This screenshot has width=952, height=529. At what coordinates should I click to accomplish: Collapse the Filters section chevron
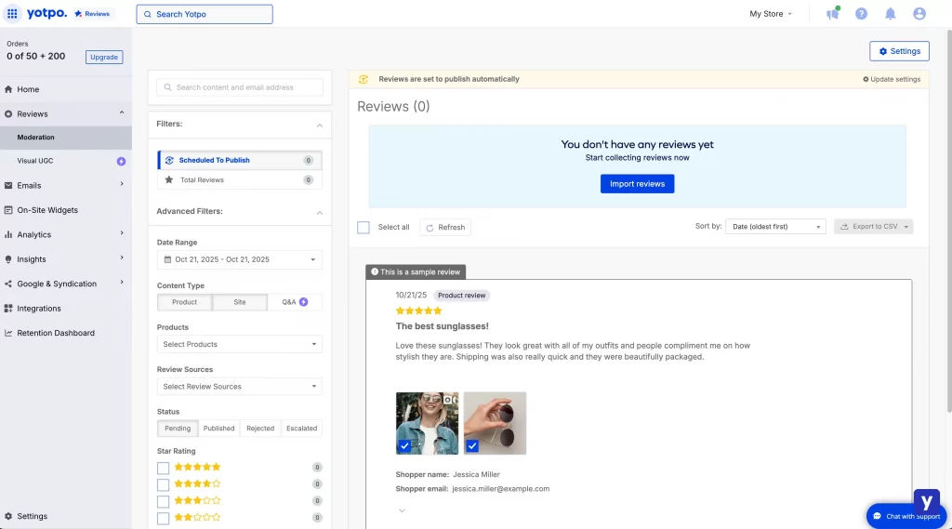point(320,126)
